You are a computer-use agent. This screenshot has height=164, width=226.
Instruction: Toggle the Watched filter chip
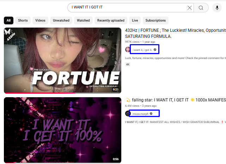[x=83, y=20]
